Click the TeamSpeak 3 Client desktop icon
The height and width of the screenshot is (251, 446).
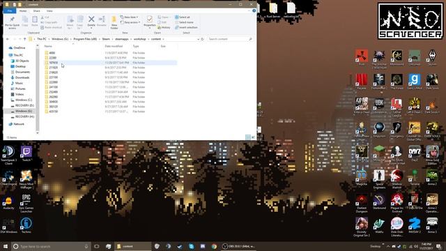8,155
